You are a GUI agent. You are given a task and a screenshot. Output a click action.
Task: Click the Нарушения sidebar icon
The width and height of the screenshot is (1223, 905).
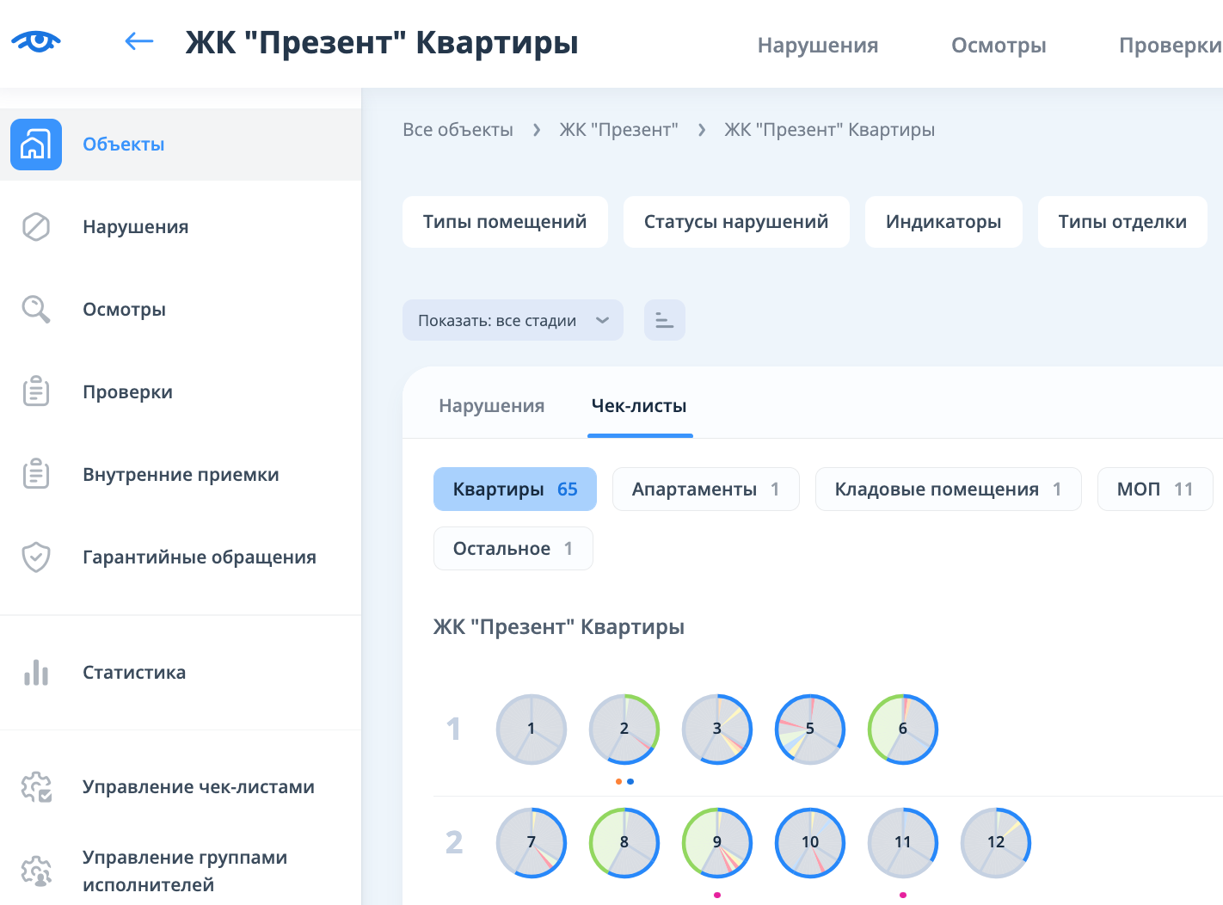click(x=36, y=227)
